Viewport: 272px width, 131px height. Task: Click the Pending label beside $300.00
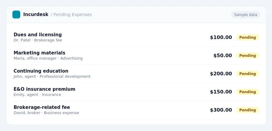point(248,110)
